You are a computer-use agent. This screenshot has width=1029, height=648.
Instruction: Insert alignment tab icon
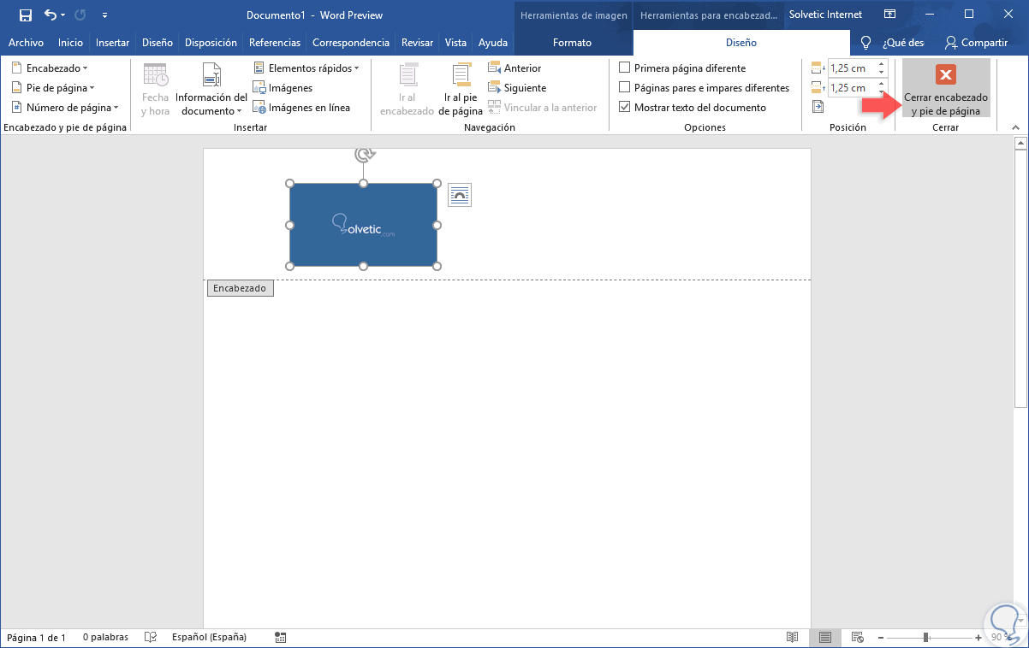point(818,107)
